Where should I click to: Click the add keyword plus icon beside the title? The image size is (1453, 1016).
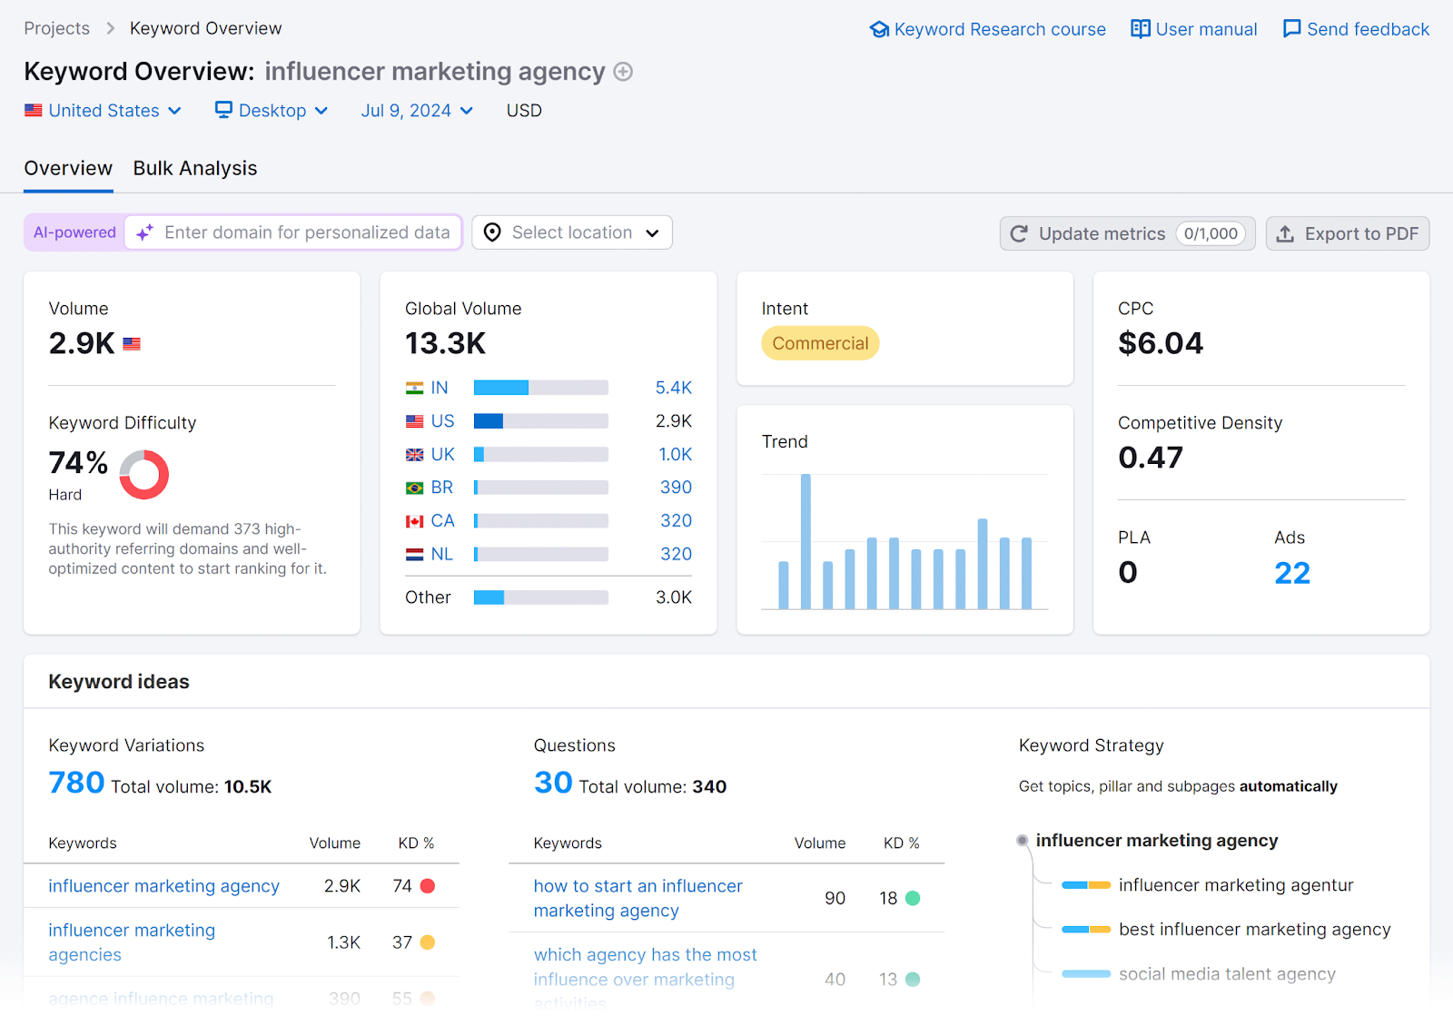[623, 72]
